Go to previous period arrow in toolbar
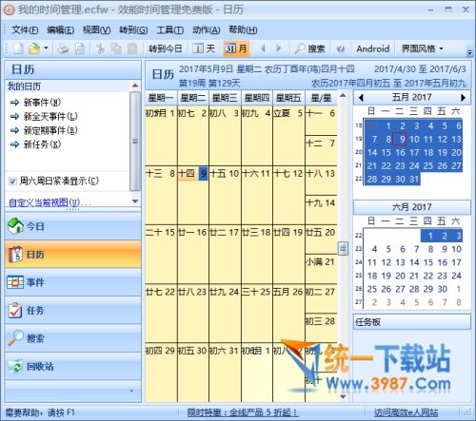This screenshot has height=421, width=476. (263, 48)
